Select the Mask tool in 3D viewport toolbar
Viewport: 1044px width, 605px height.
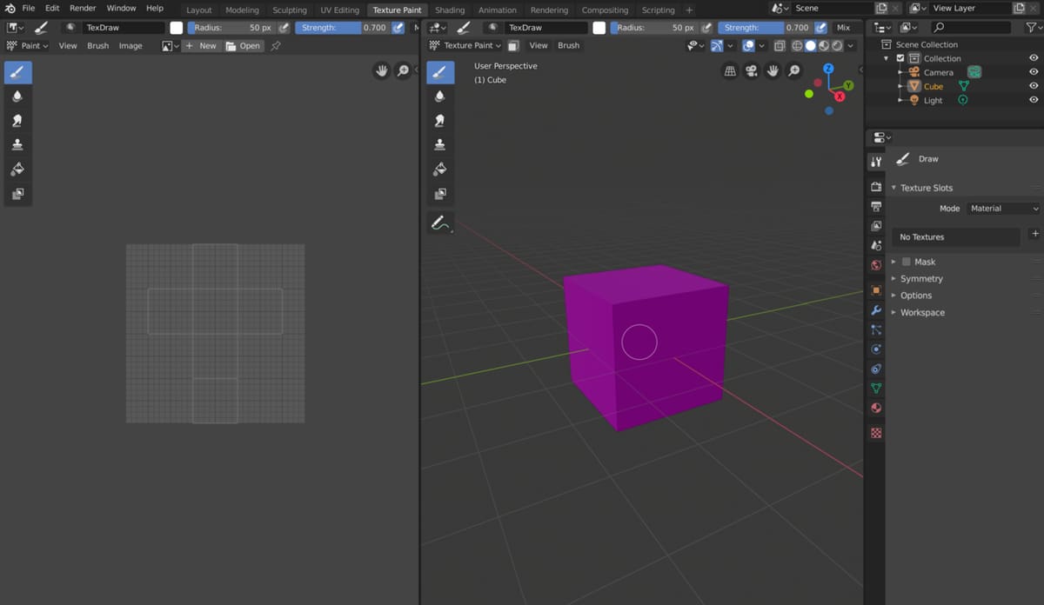[x=440, y=194]
